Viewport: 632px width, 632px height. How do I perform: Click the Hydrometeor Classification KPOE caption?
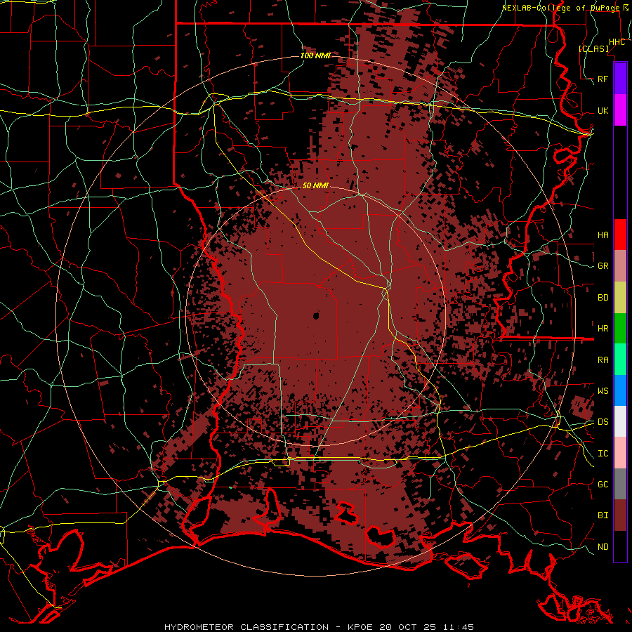coord(319,627)
